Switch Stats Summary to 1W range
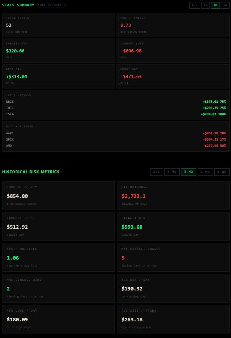This screenshot has width=231, height=338. pos(225,5)
